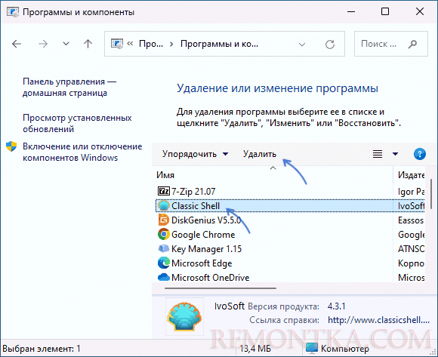438x357 pixels.
Task: Click the breadcrumb overflow « chevron
Action: click(x=130, y=44)
